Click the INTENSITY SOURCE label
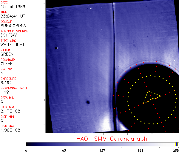The image size is (179, 152). (14, 31)
